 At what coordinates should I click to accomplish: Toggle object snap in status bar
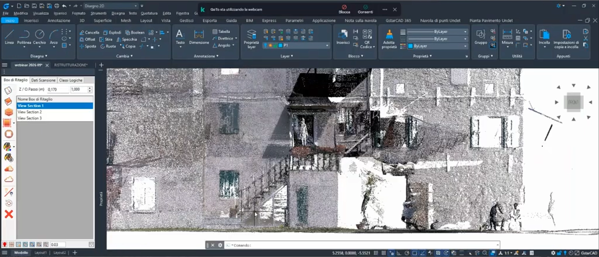(x=415, y=253)
